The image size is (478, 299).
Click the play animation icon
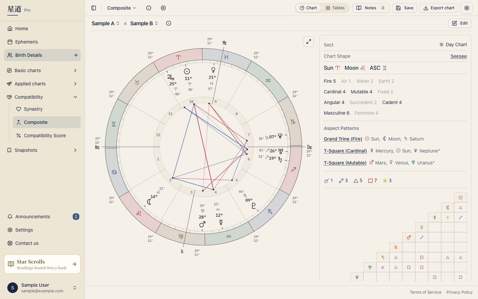[x=163, y=8]
